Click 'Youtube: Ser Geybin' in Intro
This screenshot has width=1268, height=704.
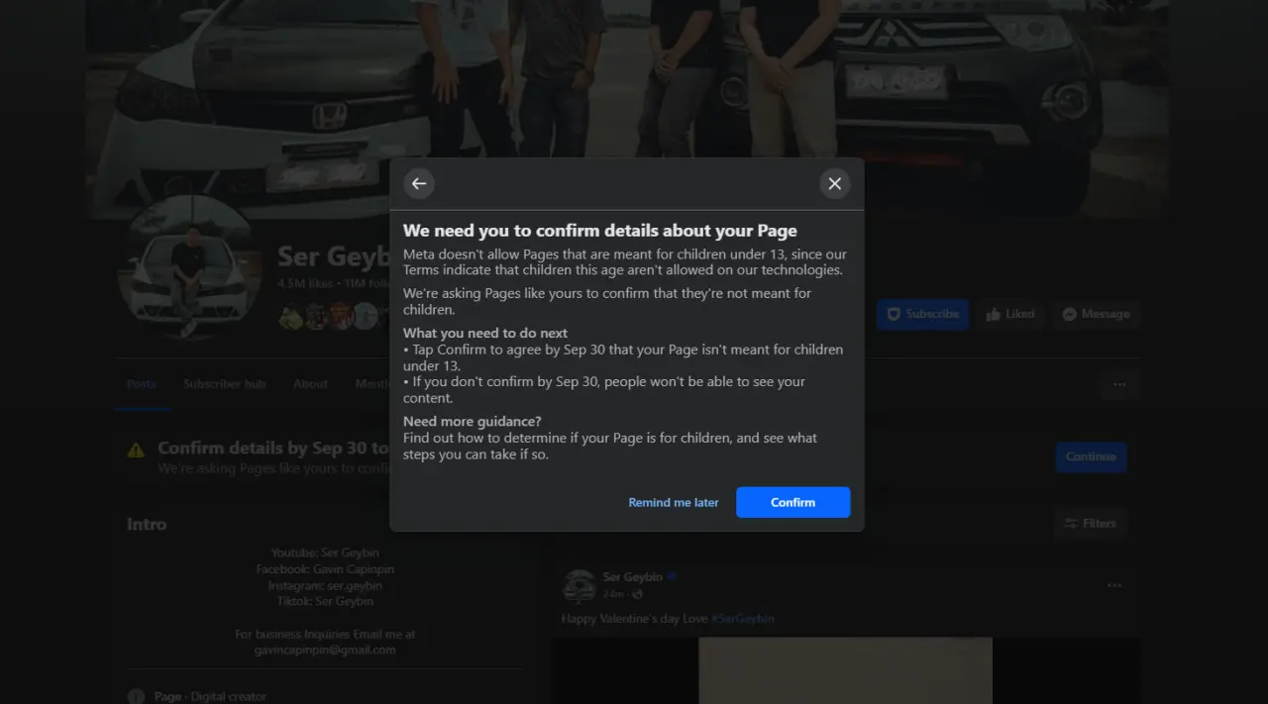click(x=325, y=553)
